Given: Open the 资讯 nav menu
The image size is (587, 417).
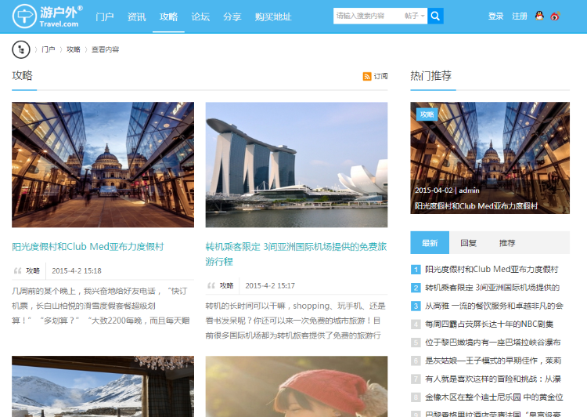Looking at the screenshot, I should (136, 17).
